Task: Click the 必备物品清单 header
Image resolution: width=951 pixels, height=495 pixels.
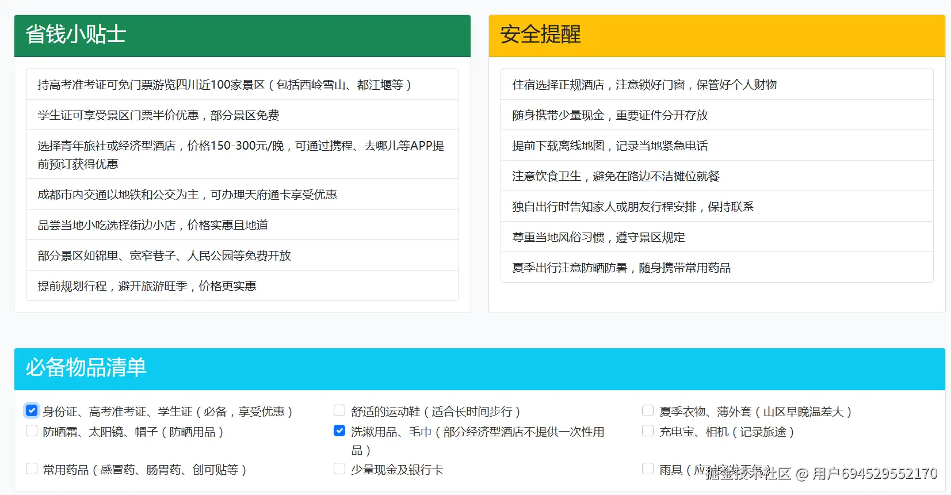Action: pos(480,369)
